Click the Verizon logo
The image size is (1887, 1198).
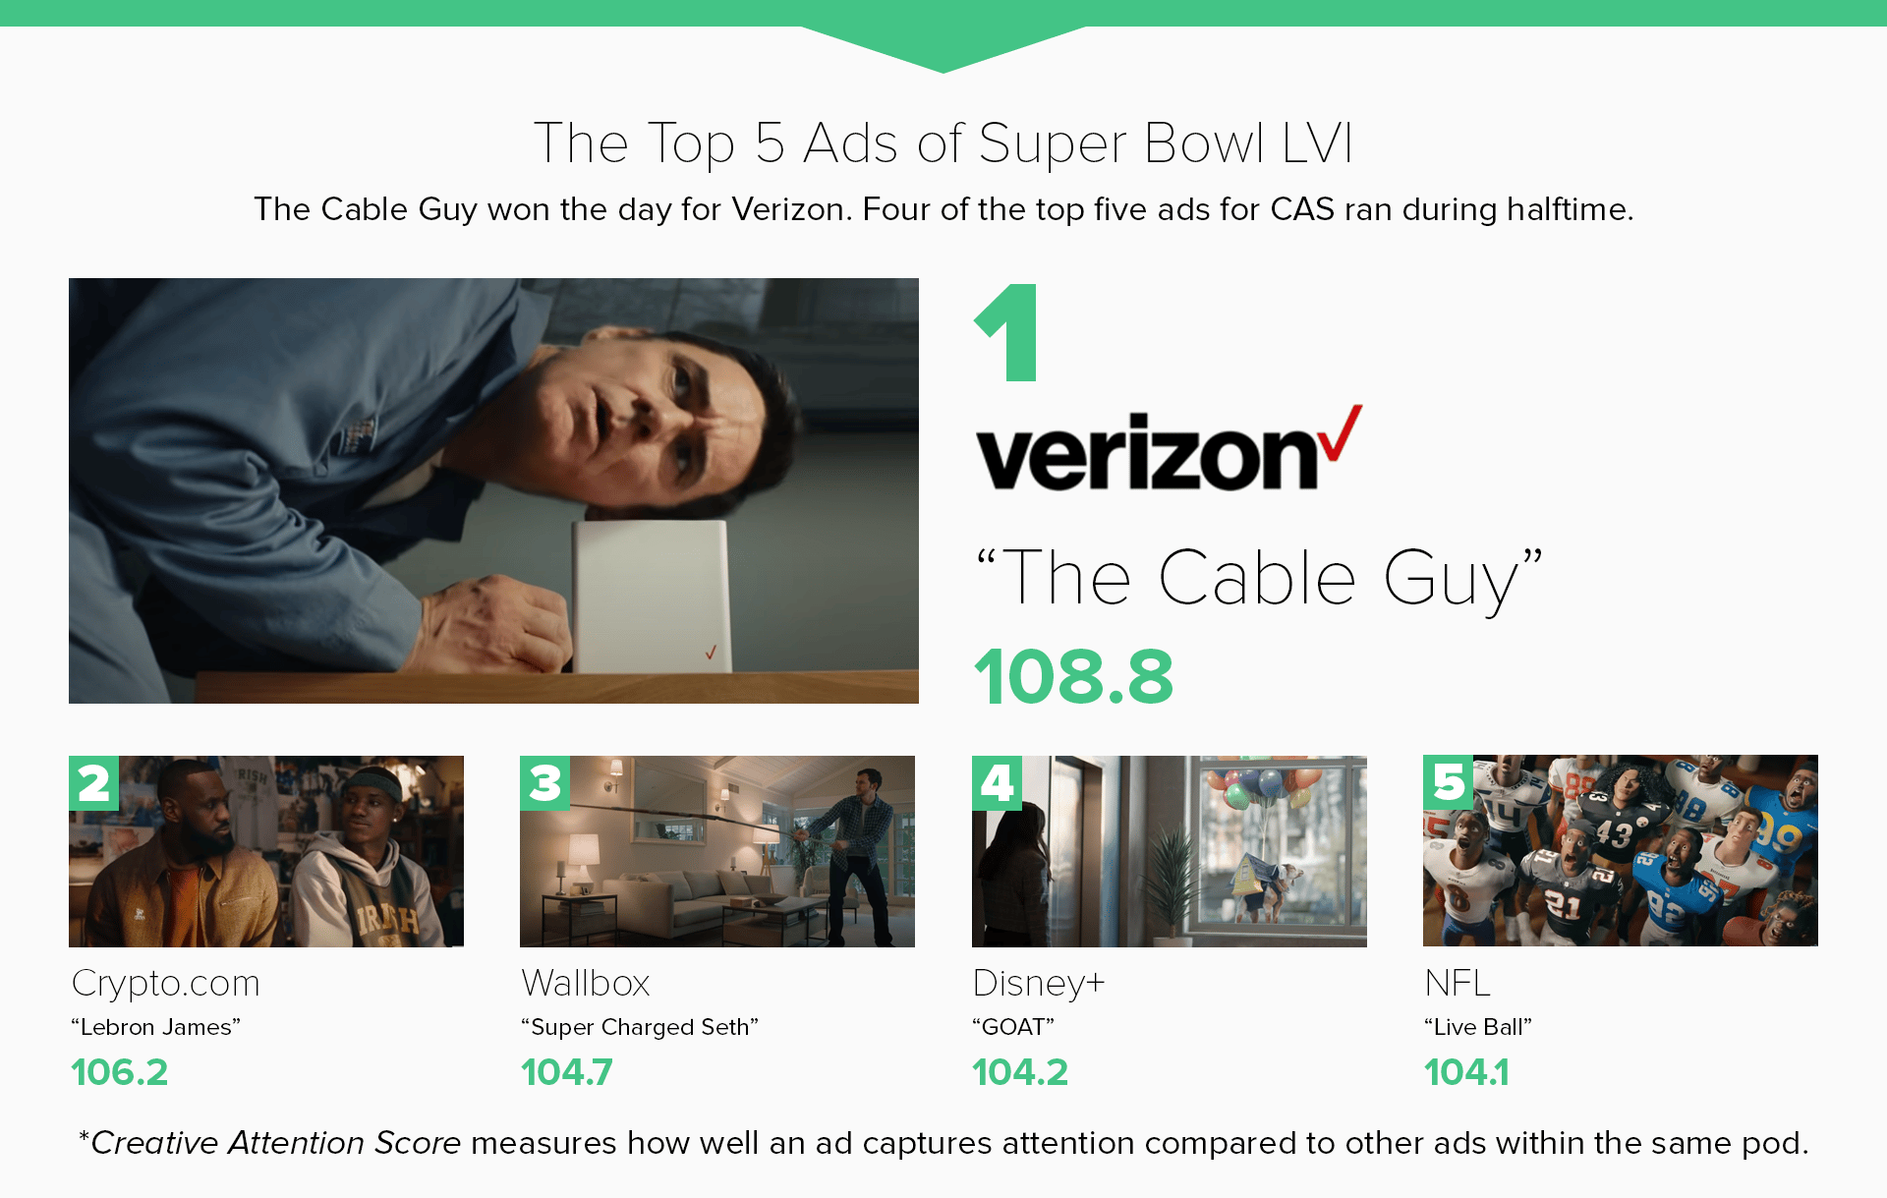tap(1168, 450)
